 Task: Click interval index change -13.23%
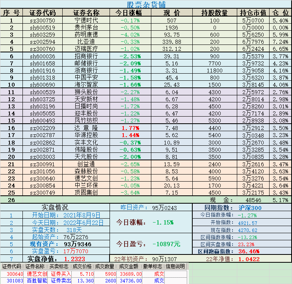coord(247,237)
